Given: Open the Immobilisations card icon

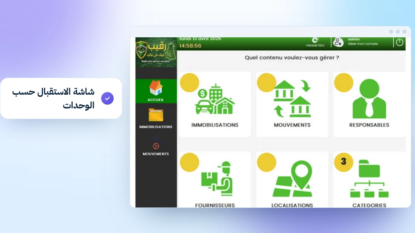Looking at the screenshot, I should 215,99.
